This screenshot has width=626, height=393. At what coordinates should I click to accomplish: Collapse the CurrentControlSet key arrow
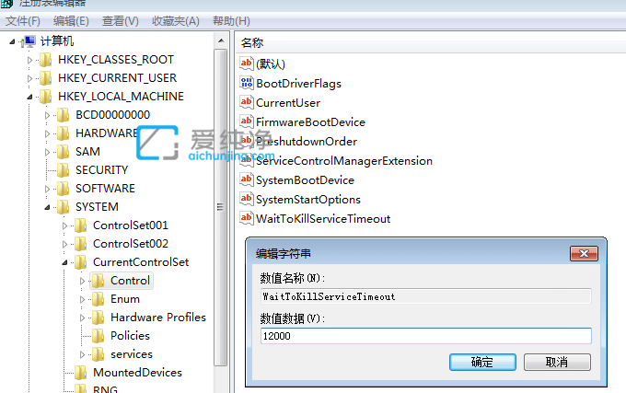(64, 262)
